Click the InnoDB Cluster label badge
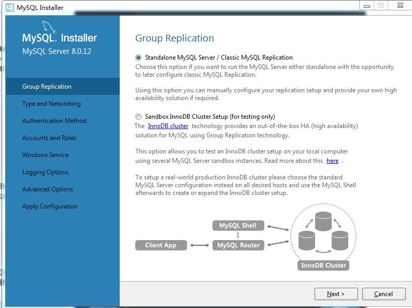The height and width of the screenshot is (308, 412). (x=323, y=265)
